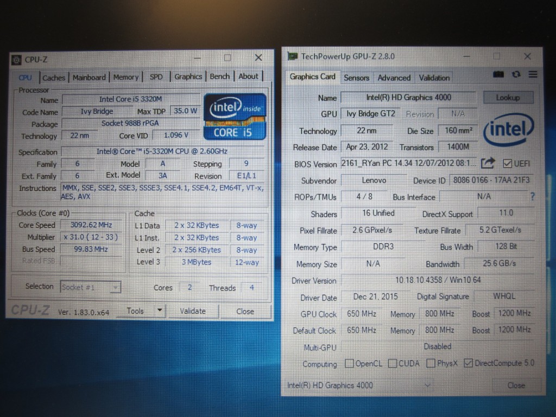Screen dimensions: 556x417
Task: Click the Code Name value Ivy Bridge
Action: coord(97,111)
